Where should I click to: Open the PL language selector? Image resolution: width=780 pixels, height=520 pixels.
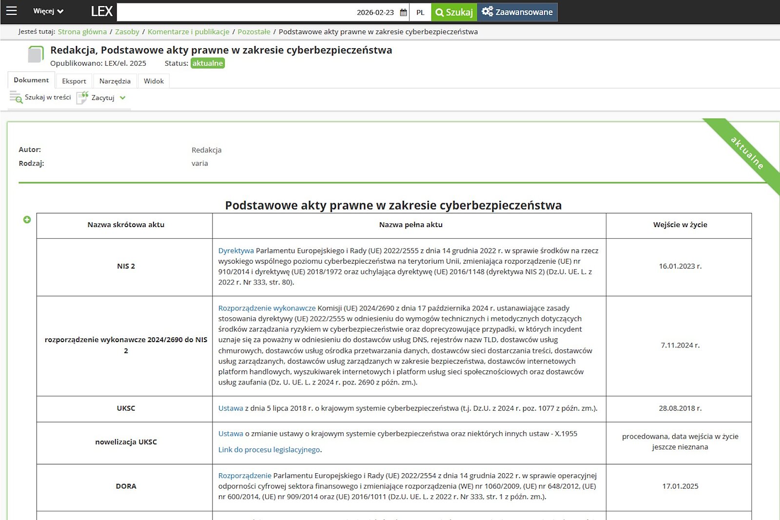tap(420, 13)
